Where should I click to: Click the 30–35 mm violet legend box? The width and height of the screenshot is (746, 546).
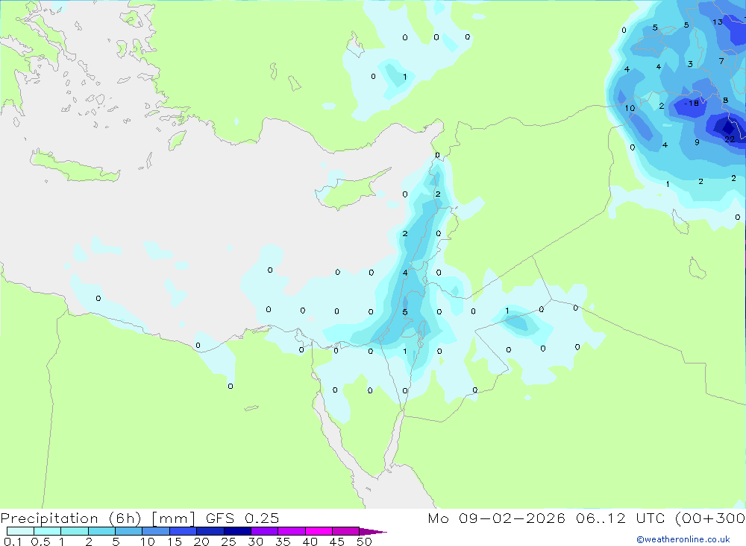pyautogui.click(x=264, y=531)
